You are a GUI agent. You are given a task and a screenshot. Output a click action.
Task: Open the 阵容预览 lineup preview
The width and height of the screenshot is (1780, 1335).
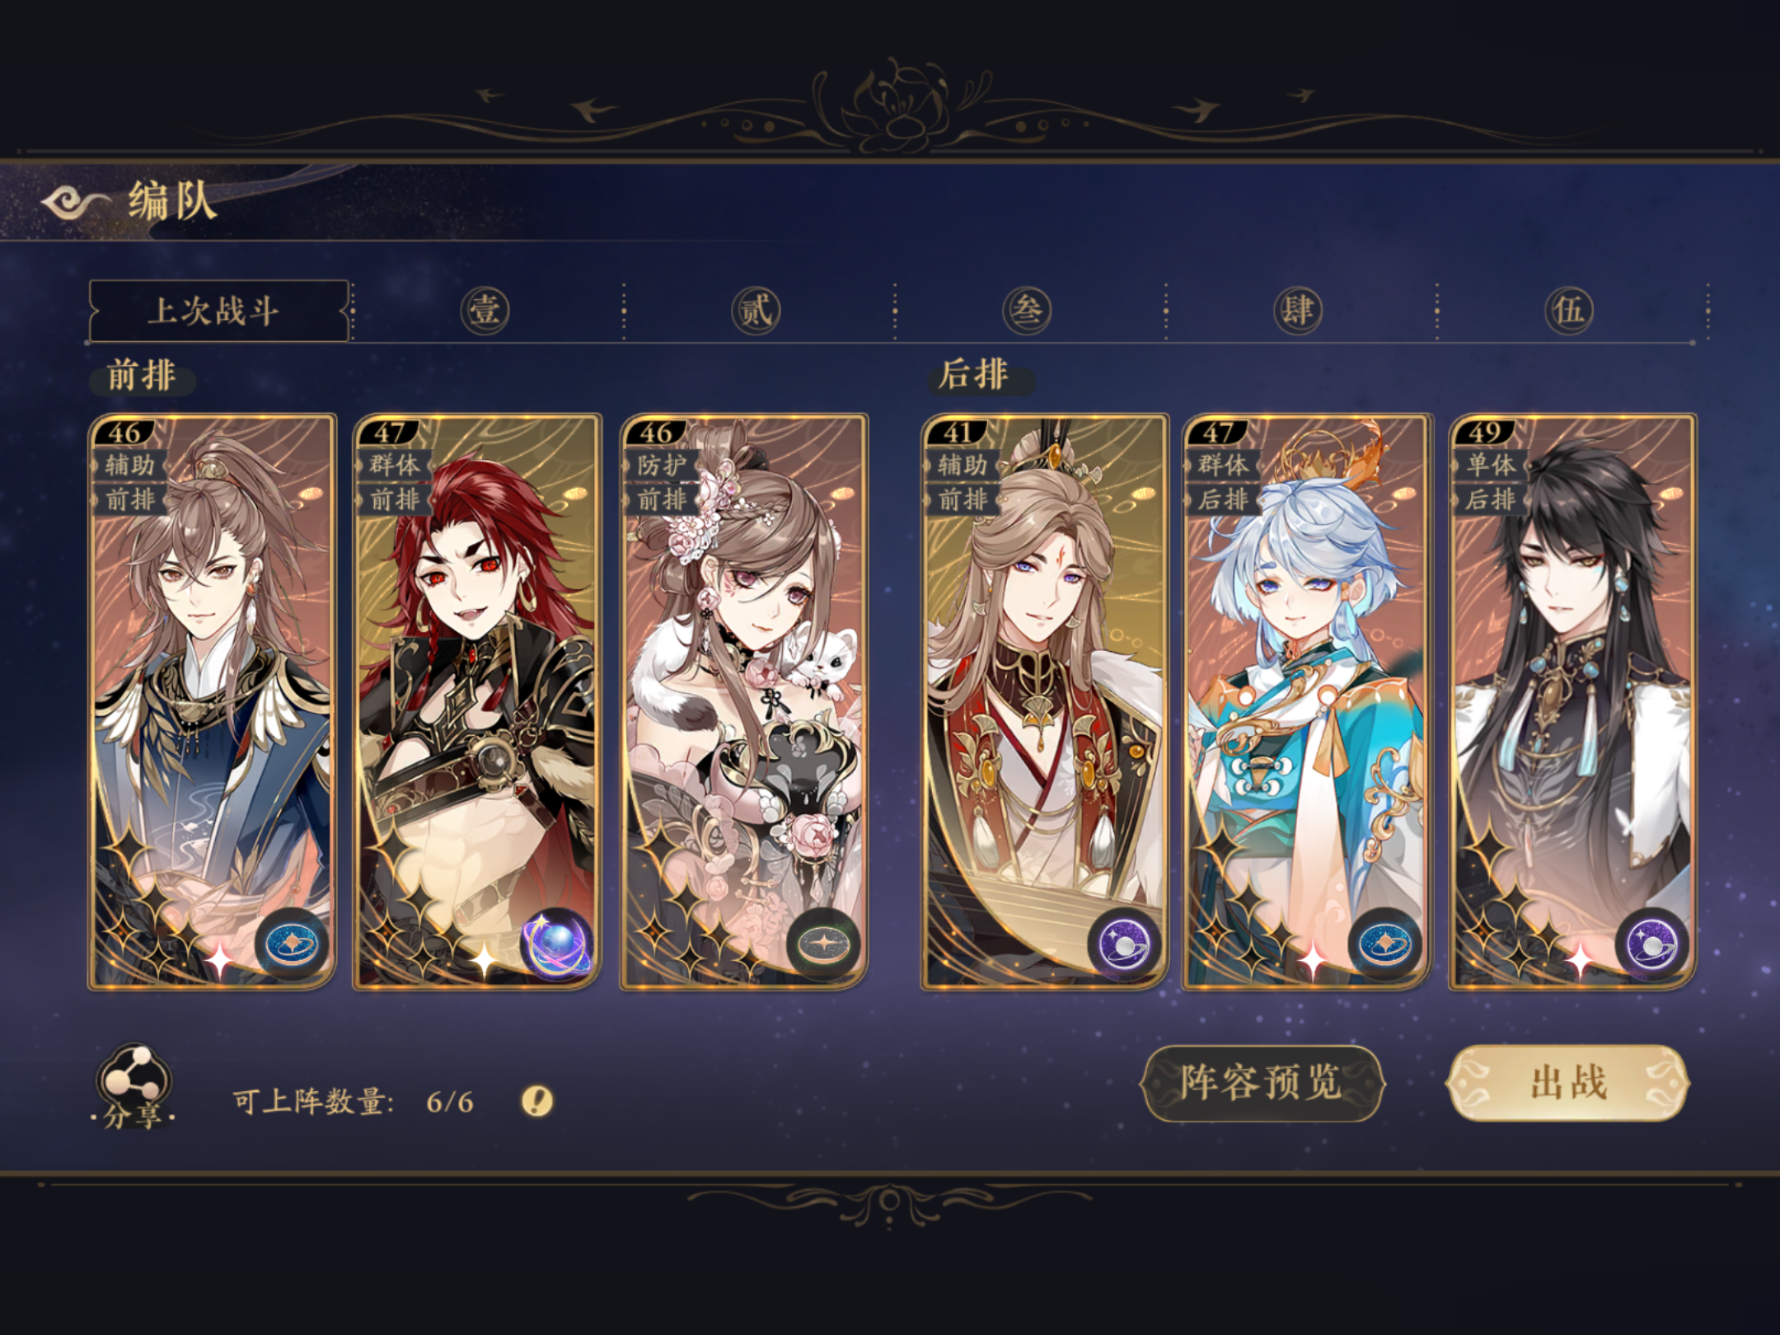(1262, 1083)
